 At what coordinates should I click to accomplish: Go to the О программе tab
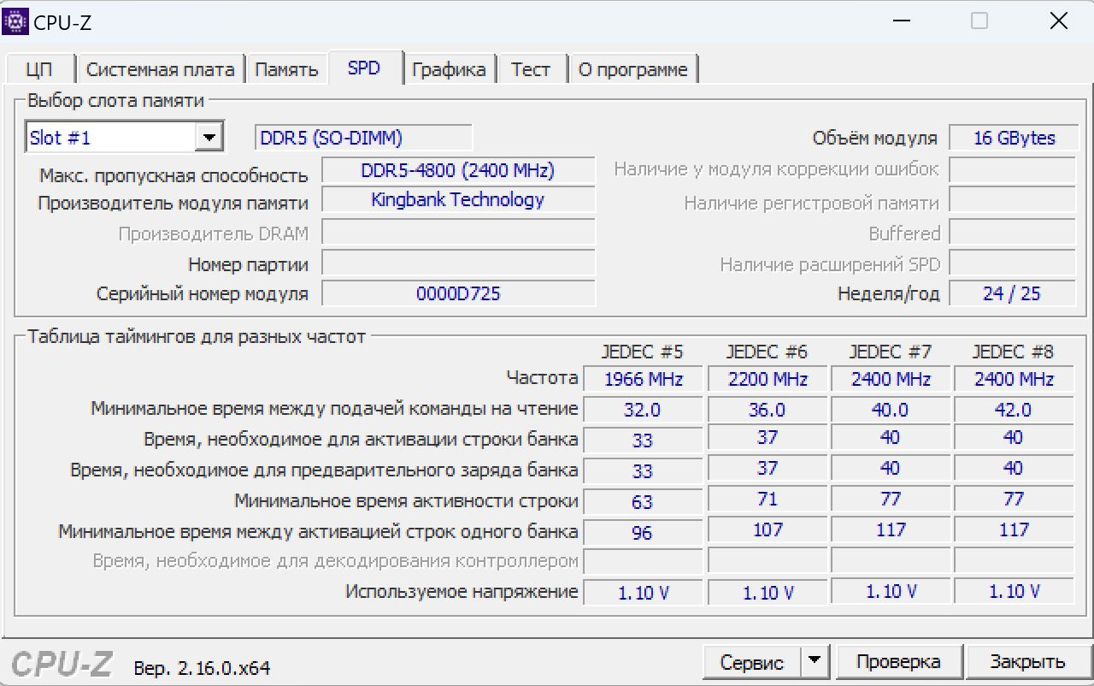tap(633, 70)
